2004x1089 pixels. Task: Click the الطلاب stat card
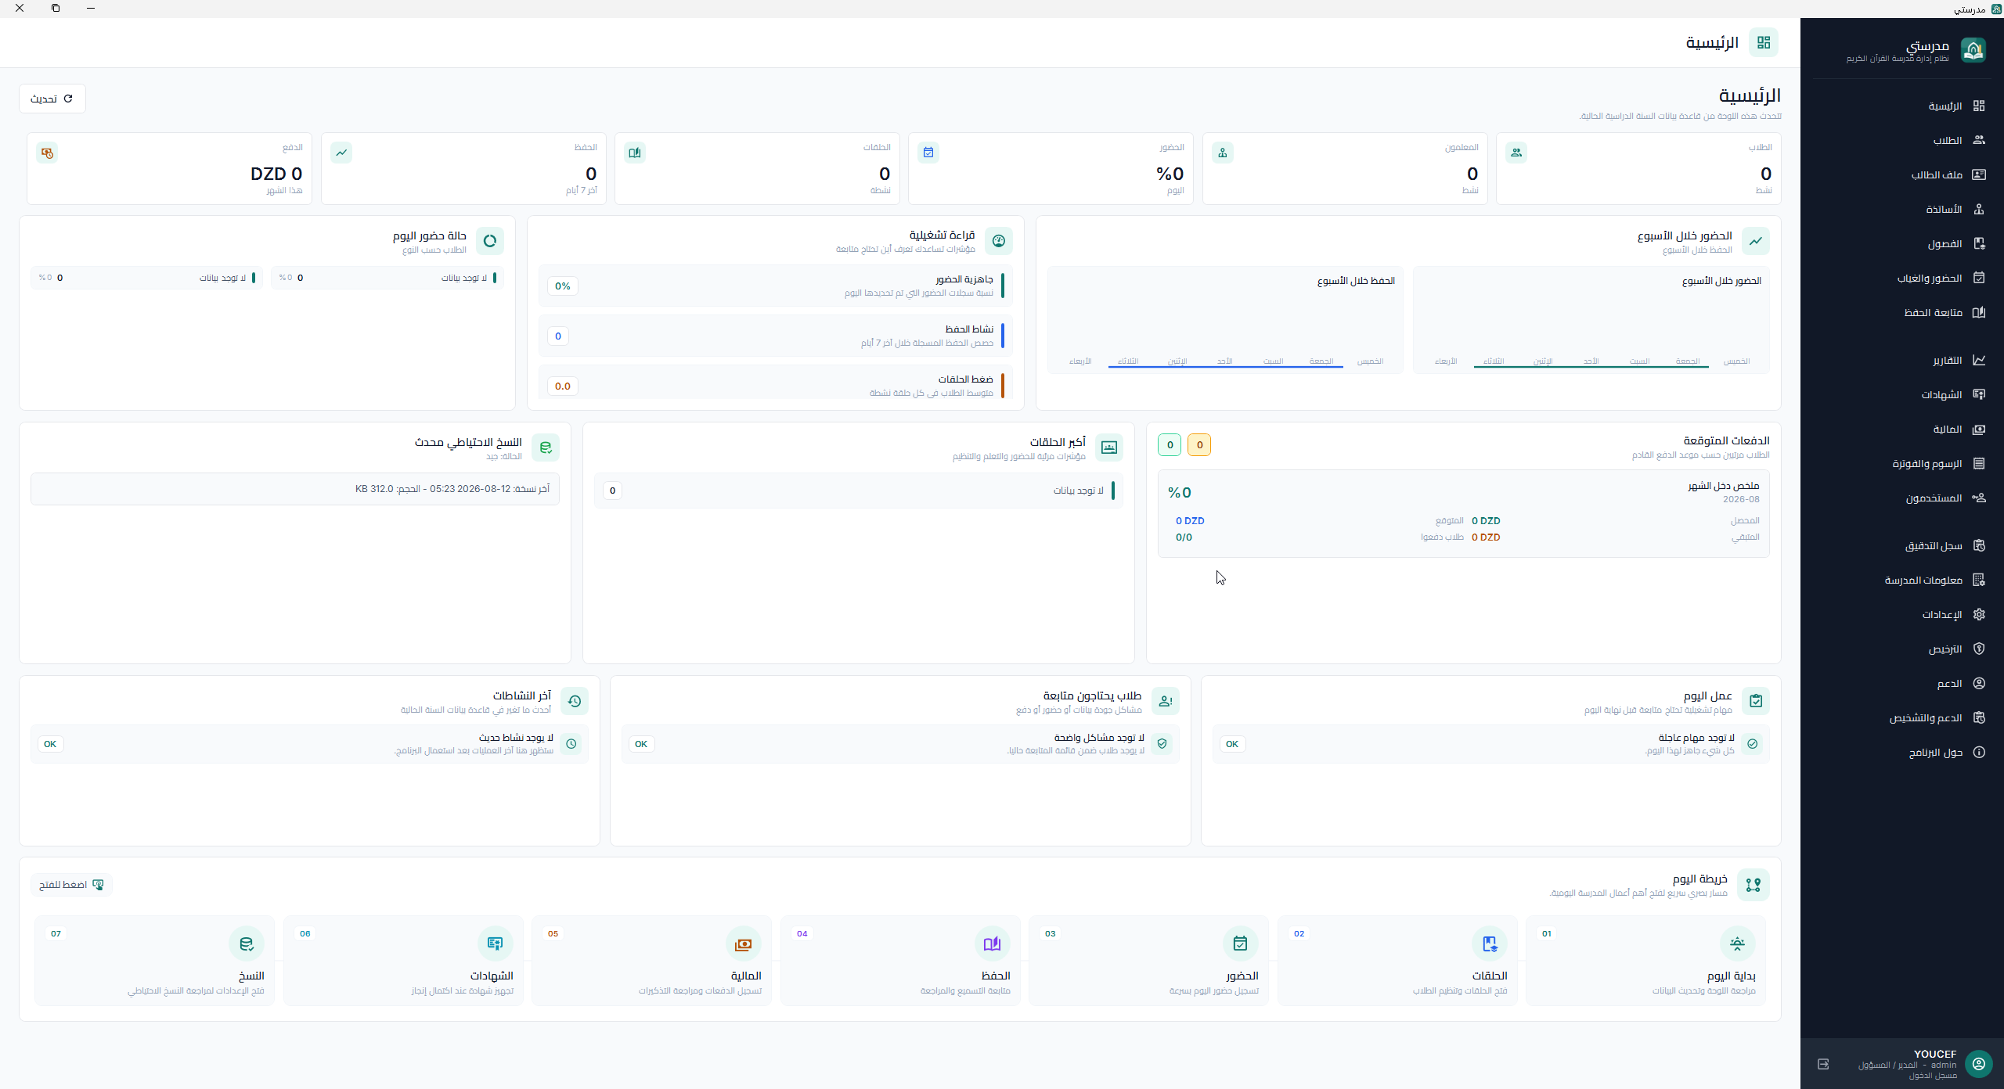[1638, 169]
